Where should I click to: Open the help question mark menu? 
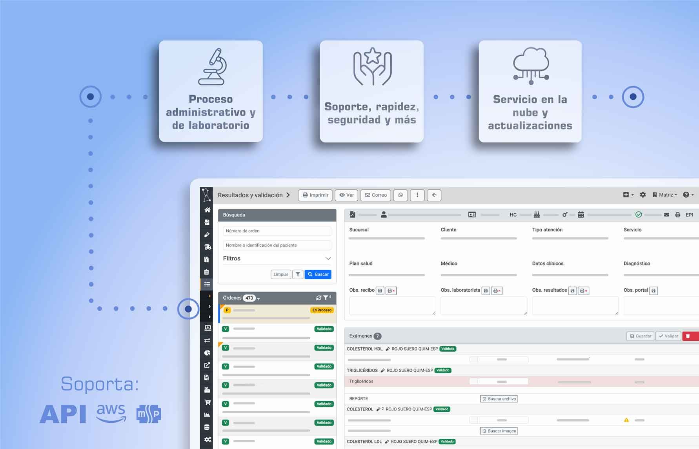pyautogui.click(x=688, y=195)
